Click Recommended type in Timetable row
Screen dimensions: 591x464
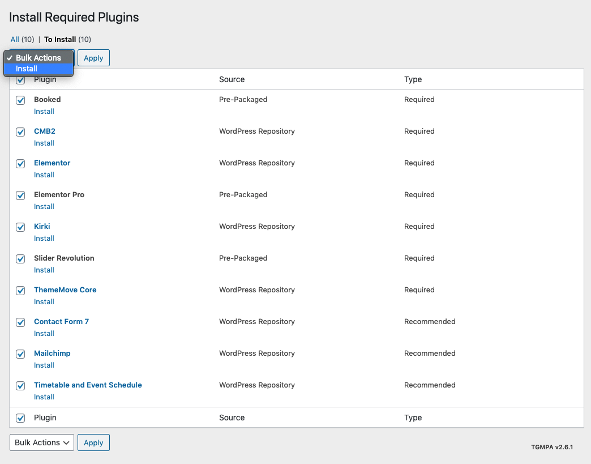430,385
